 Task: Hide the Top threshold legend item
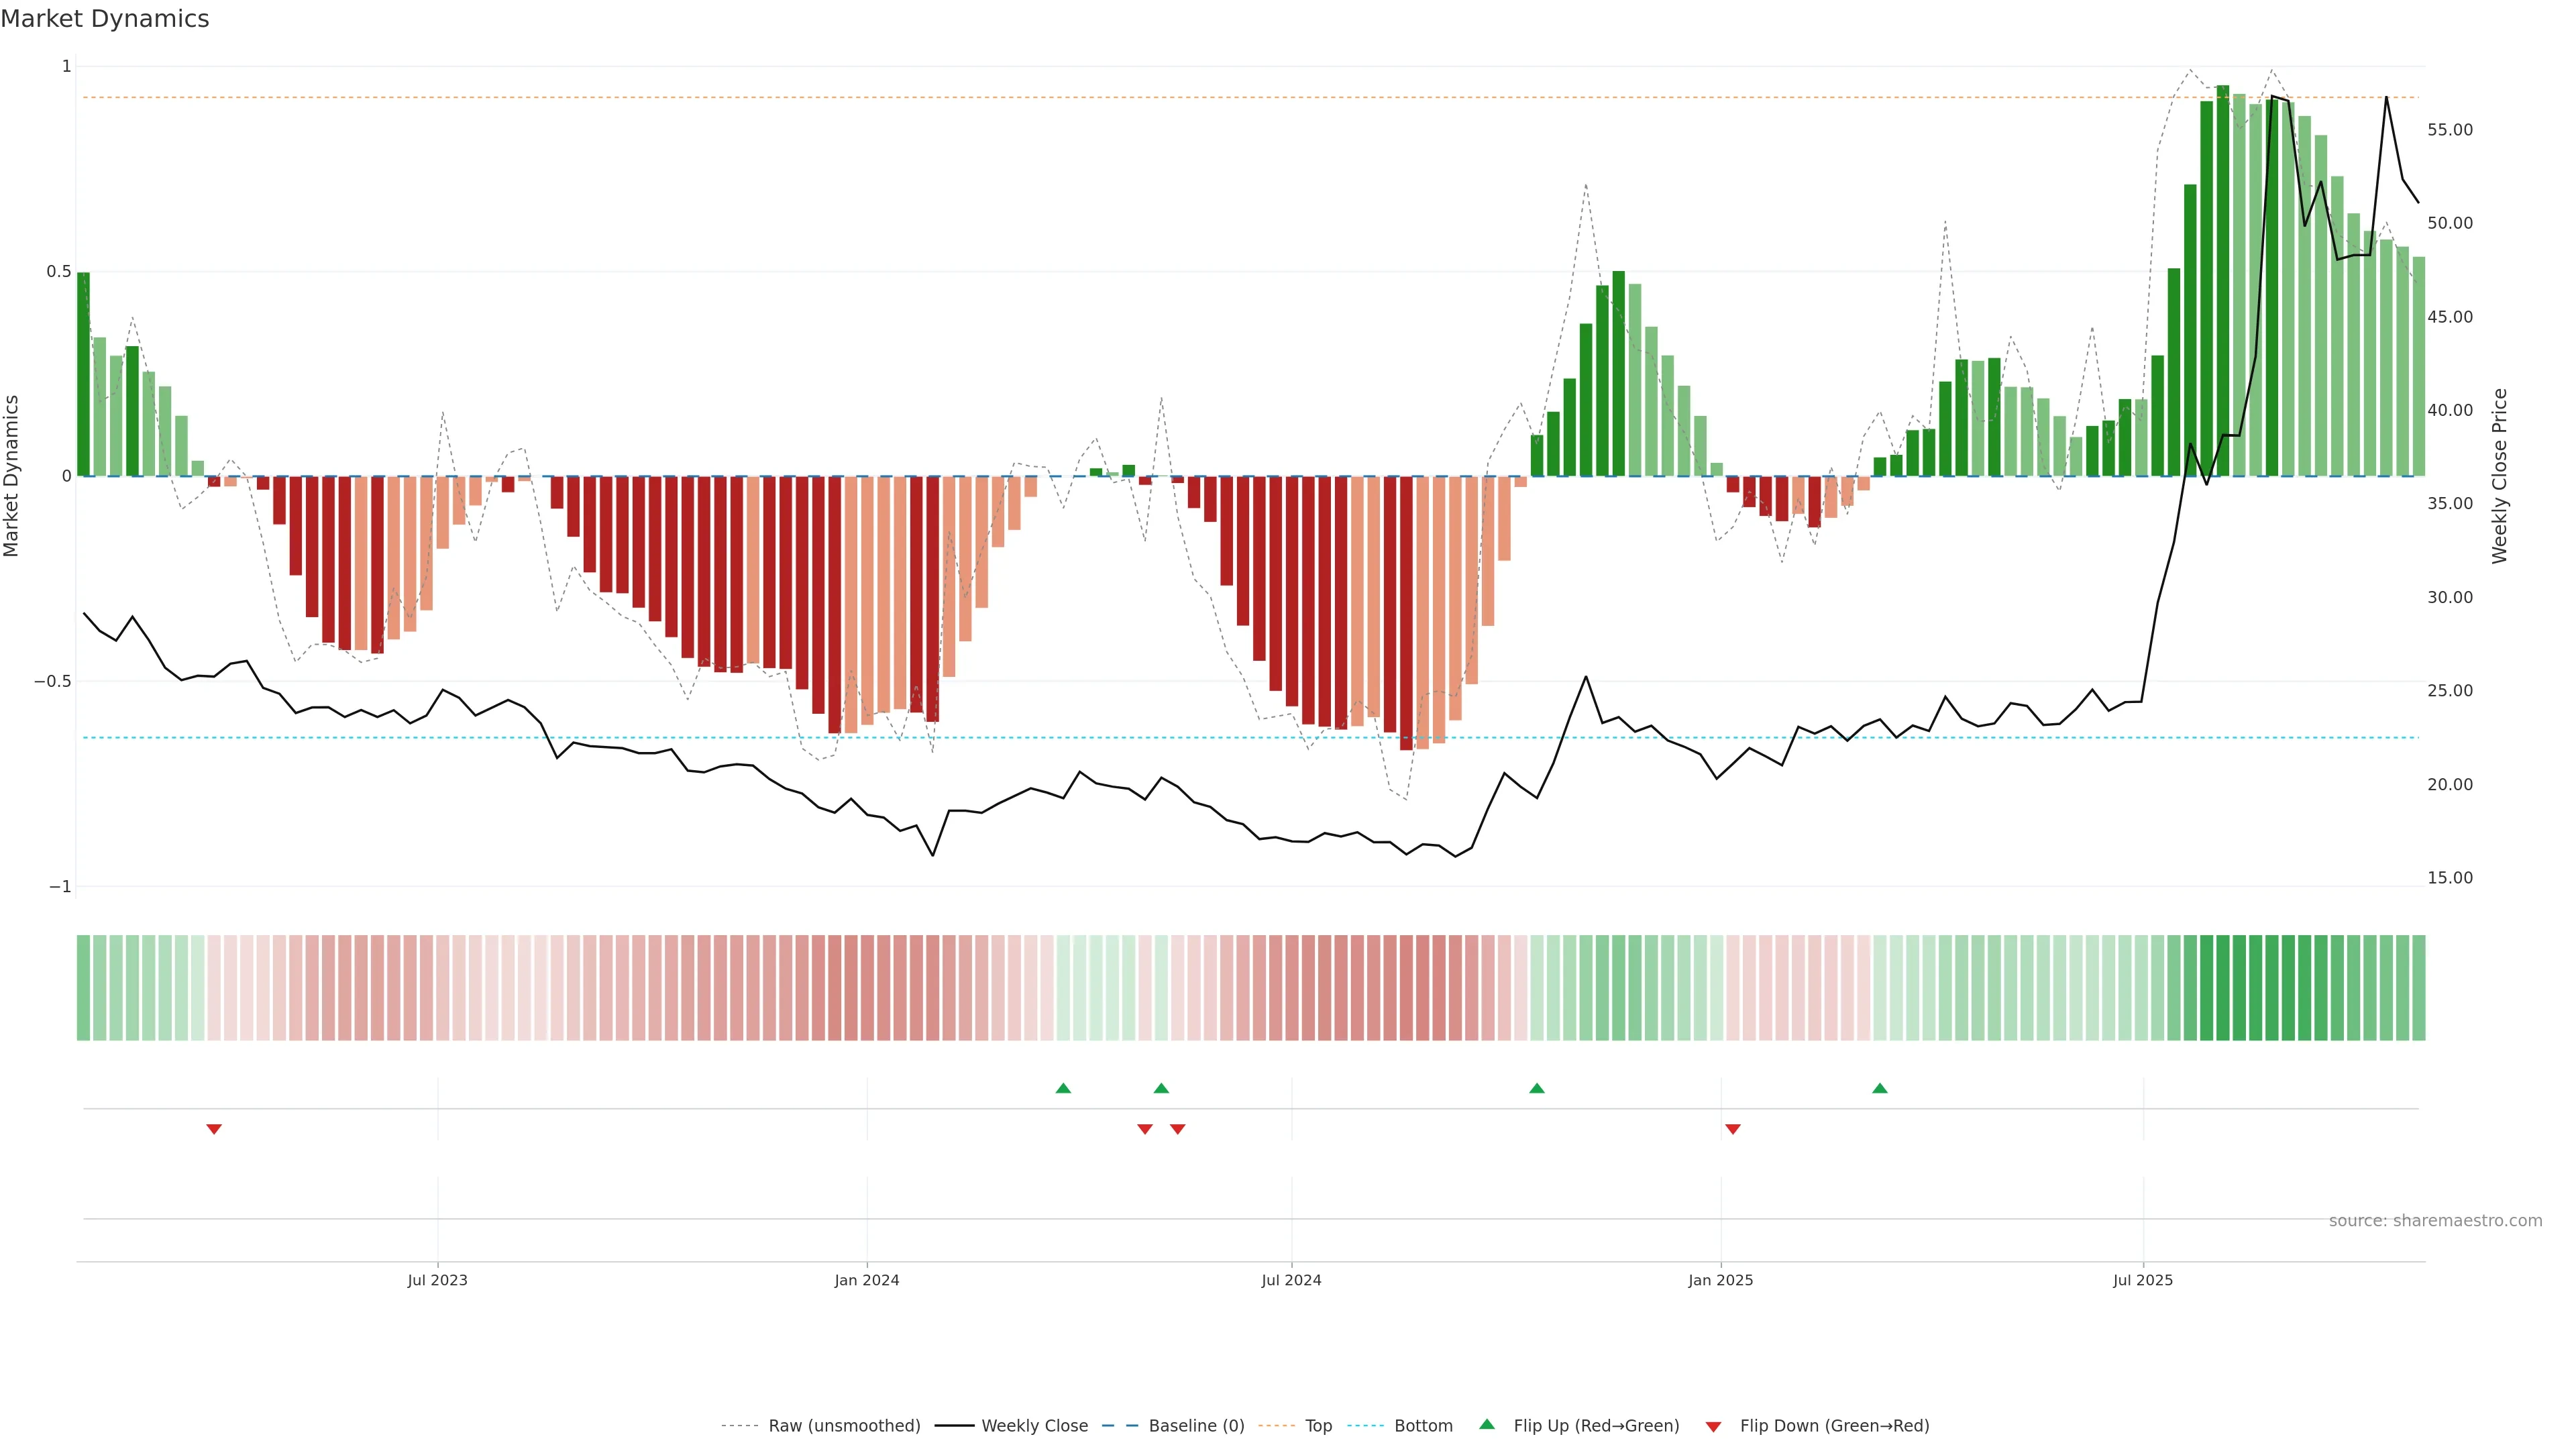coord(1318,1426)
